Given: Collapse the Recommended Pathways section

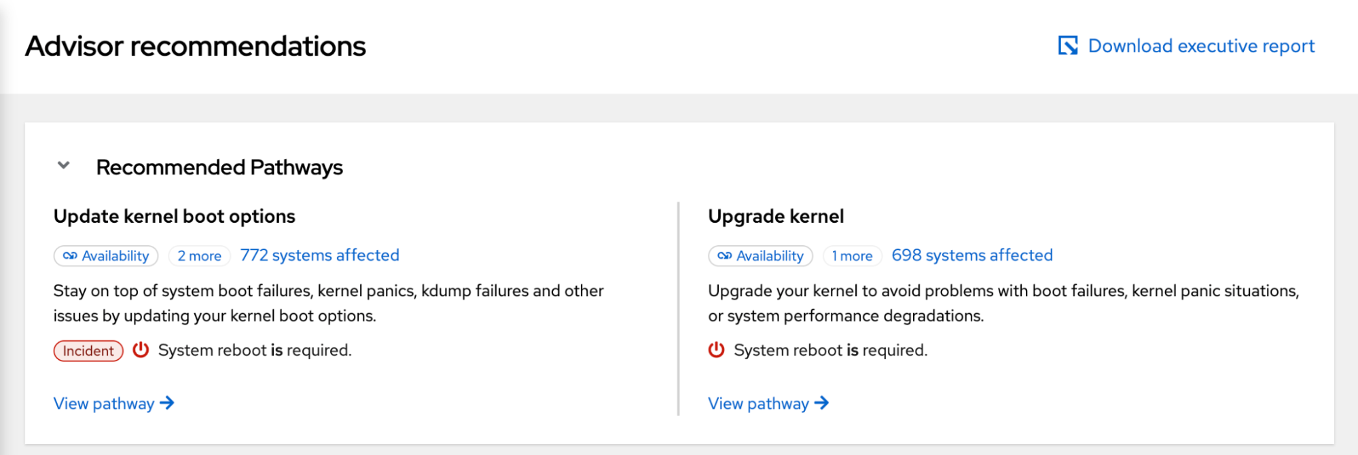Looking at the screenshot, I should [x=64, y=166].
